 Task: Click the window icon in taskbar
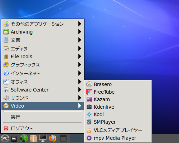[x=63, y=138]
